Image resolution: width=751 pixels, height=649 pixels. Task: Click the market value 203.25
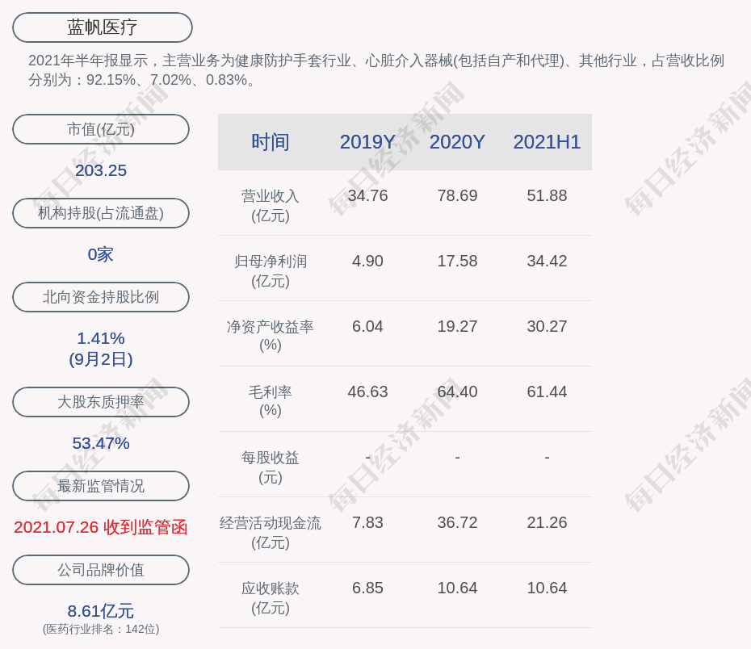tap(101, 170)
